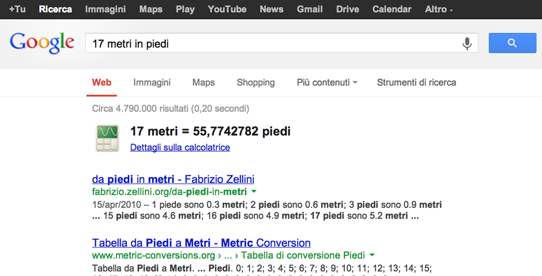Expand arrow next to fabrizio.zellini.org URL
The image size is (542, 276).
pos(254,192)
